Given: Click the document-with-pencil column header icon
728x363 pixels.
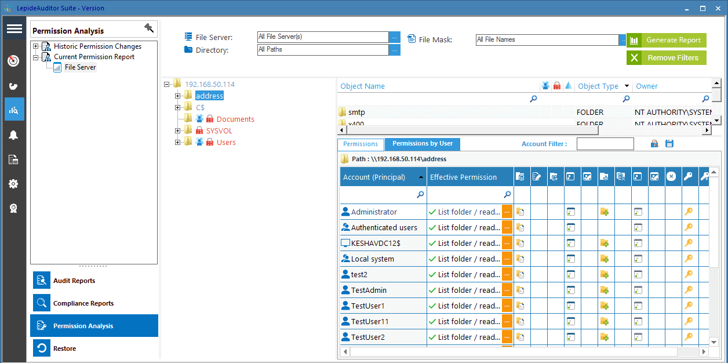Looking at the screenshot, I should (537, 177).
